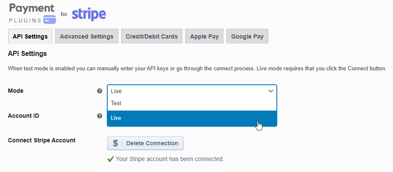This screenshot has height=172, width=393.
Task: Click the Account ID field label
Action: click(24, 116)
